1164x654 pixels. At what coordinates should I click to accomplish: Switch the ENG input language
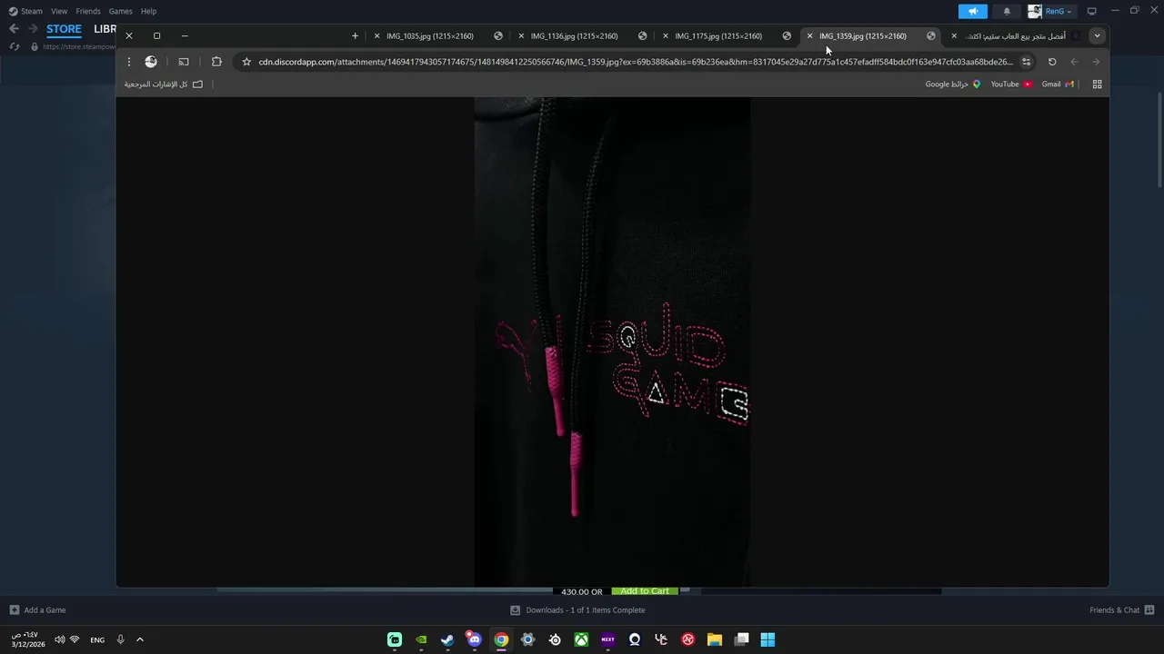(x=97, y=639)
